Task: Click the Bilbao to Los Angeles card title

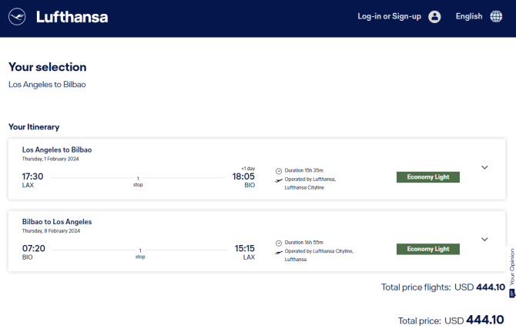Action: [x=57, y=222]
